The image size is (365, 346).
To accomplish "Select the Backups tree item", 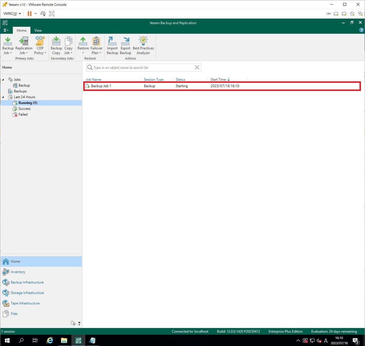I will click(20, 91).
